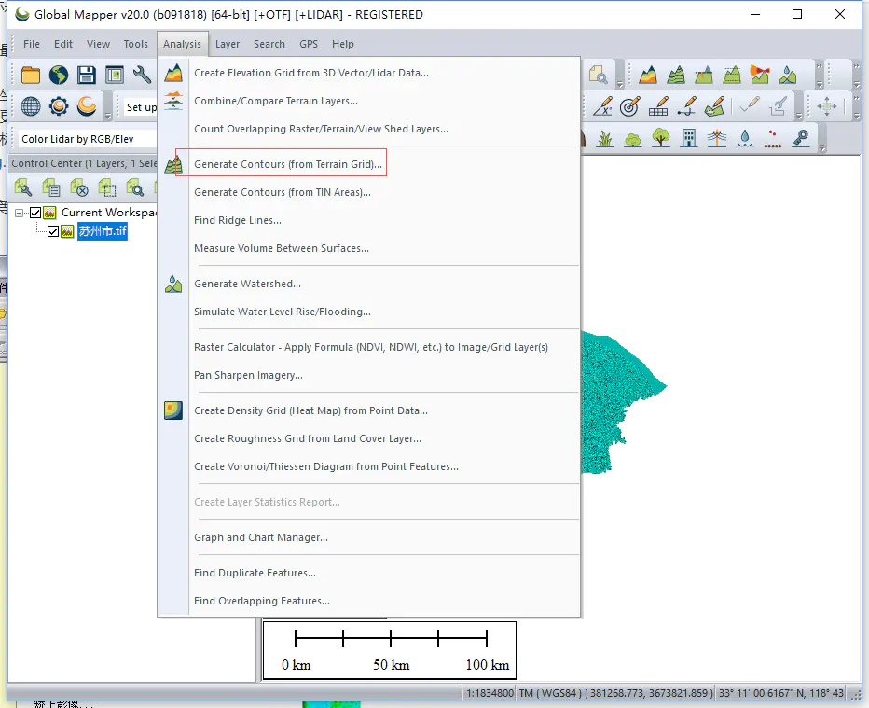The image size is (869, 708).
Task: Select the COGO angle digitizer pencil tool
Action: tap(602, 106)
